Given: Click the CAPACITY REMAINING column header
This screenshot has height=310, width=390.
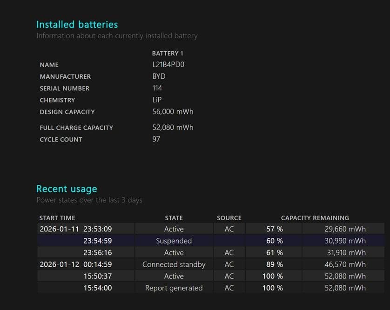Looking at the screenshot, I should (315, 218).
